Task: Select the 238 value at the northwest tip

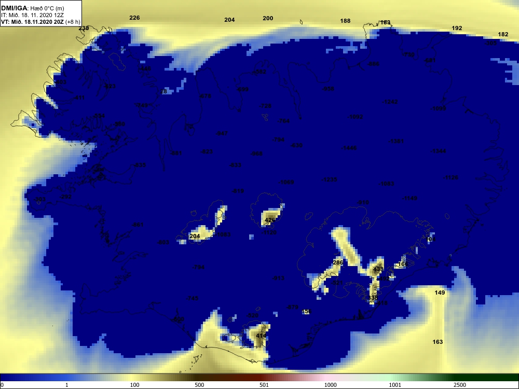Action: click(x=84, y=28)
